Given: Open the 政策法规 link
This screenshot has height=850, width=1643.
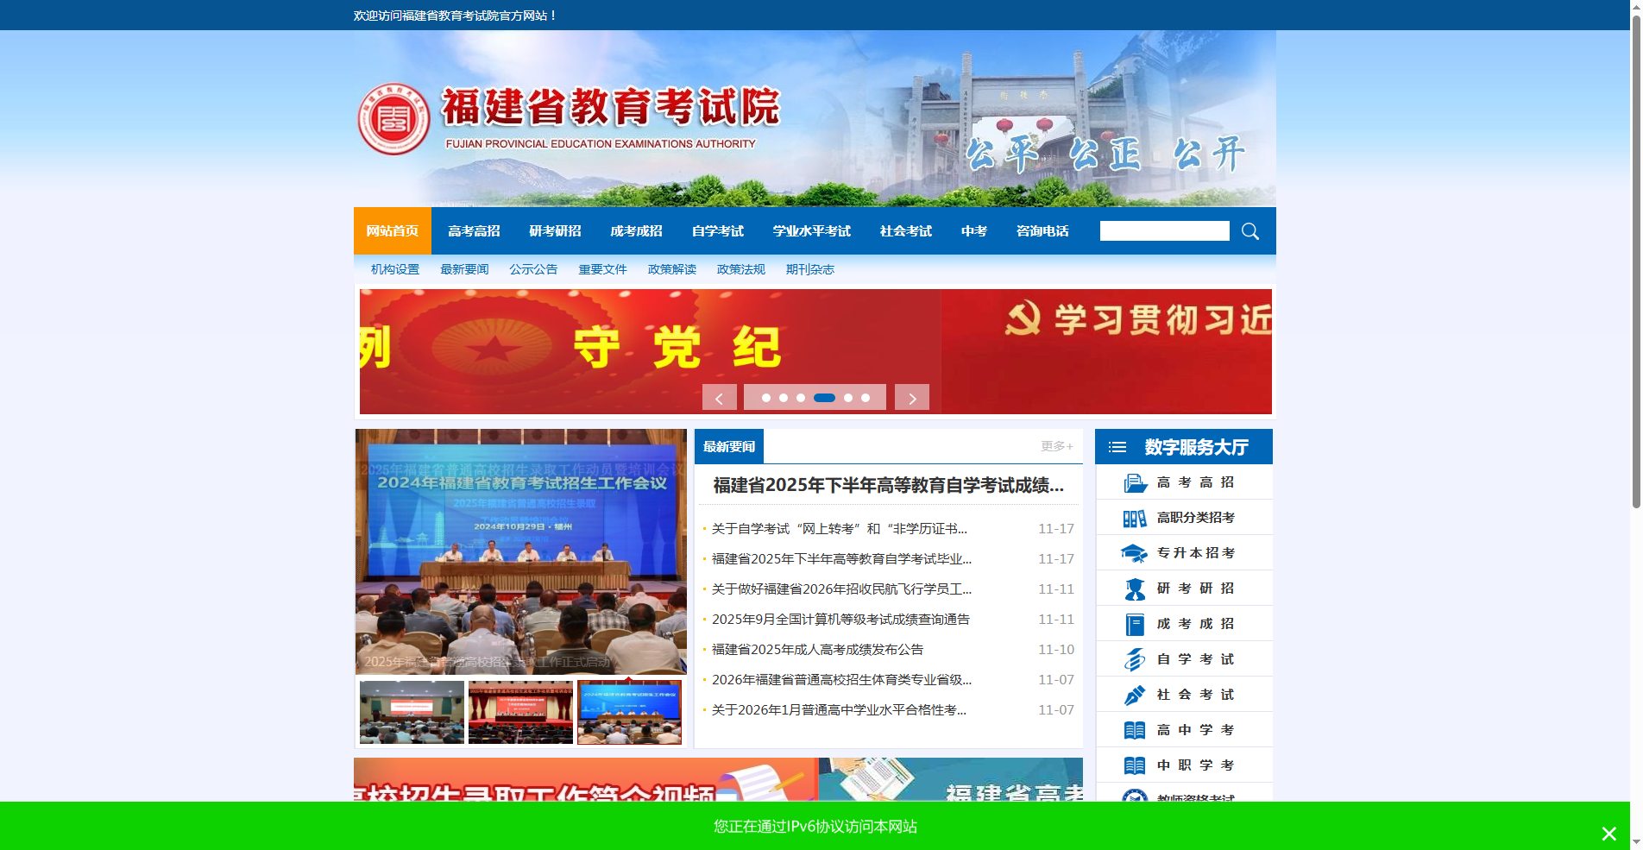Looking at the screenshot, I should pos(740,268).
